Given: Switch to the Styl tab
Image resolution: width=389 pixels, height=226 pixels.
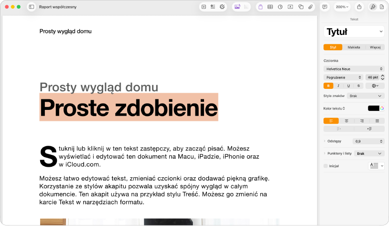Looking at the screenshot, I should pyautogui.click(x=333, y=47).
